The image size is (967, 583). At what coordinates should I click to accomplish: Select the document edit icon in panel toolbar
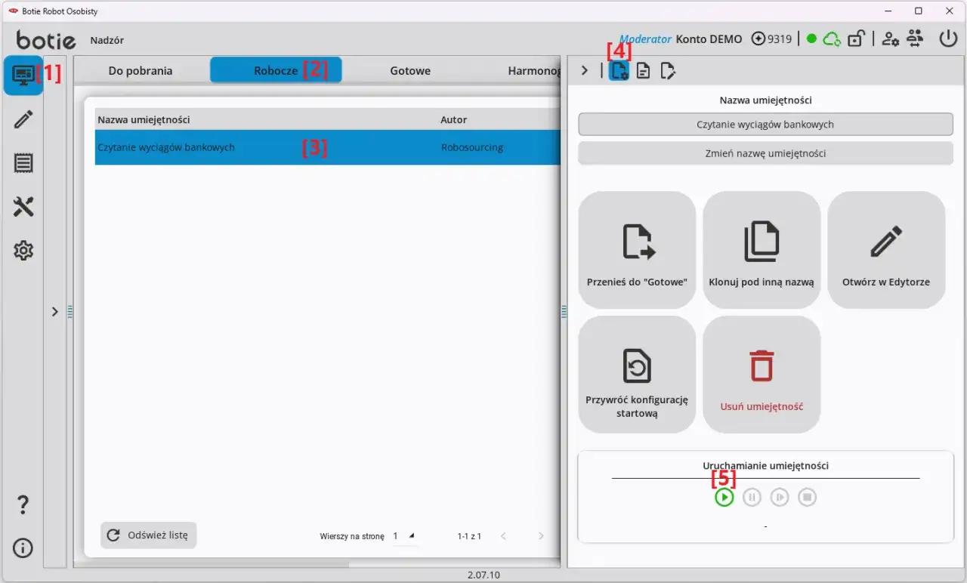coord(667,70)
